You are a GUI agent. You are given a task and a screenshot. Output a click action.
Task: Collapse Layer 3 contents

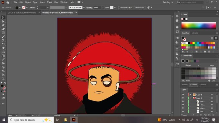pos(191,98)
